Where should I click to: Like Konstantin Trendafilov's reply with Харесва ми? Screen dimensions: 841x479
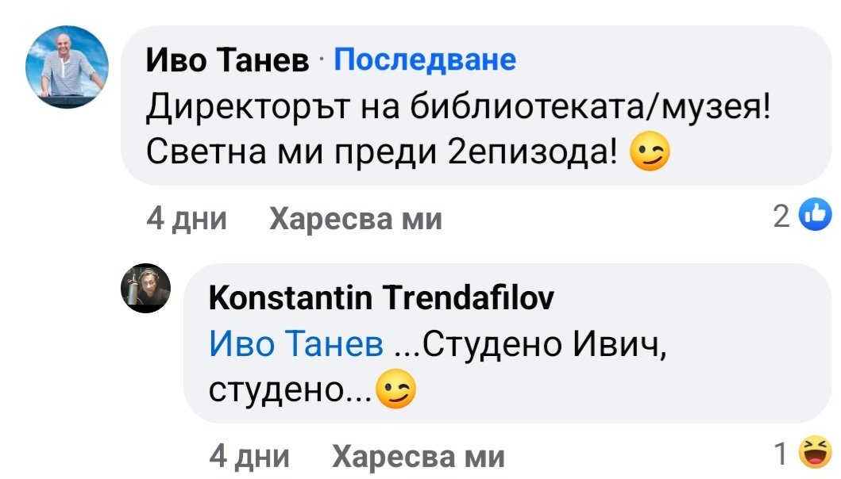coord(418,457)
